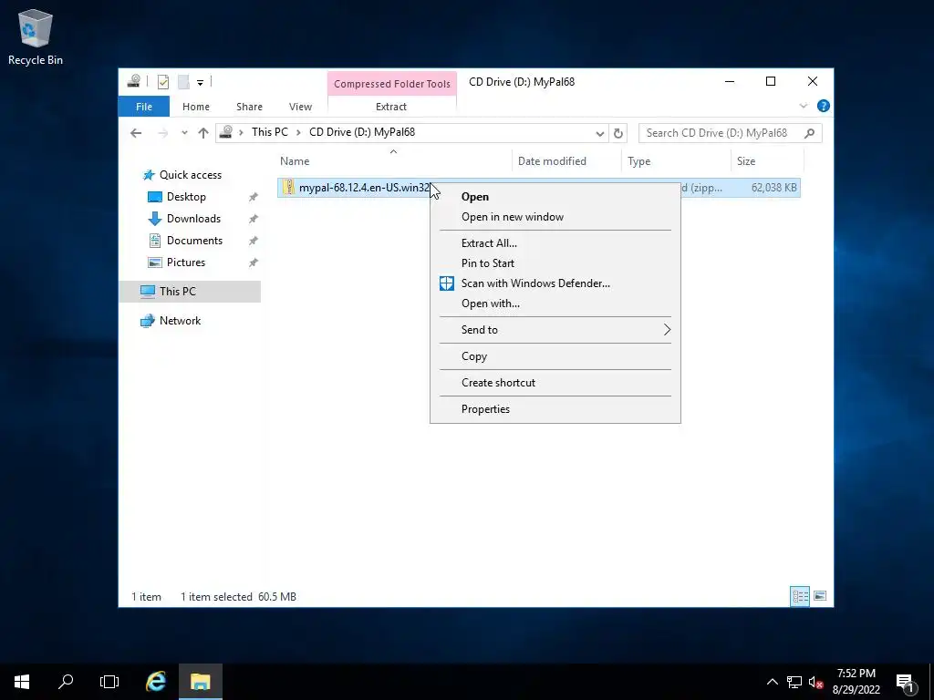This screenshot has height=700, width=934.
Task: Click the pin icon beside Desktop
Action: coord(254,197)
